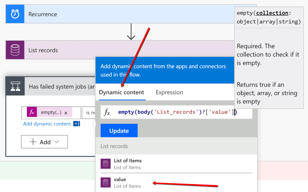Expand the Add dropdown button
The image size is (308, 192).
pyautogui.click(x=44, y=142)
